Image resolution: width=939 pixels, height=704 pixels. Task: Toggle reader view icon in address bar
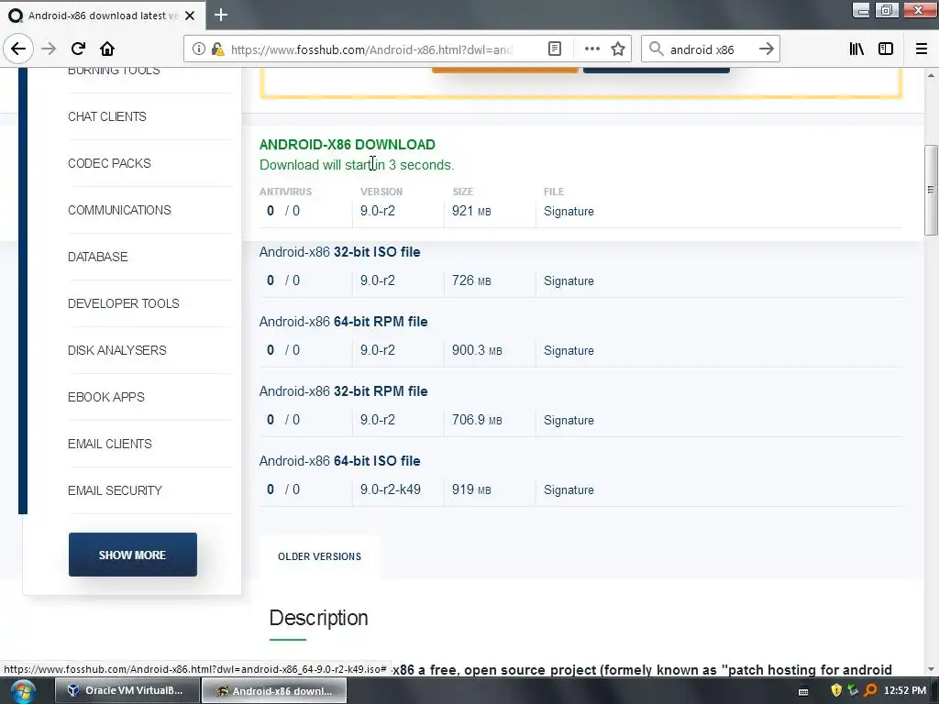tap(555, 49)
